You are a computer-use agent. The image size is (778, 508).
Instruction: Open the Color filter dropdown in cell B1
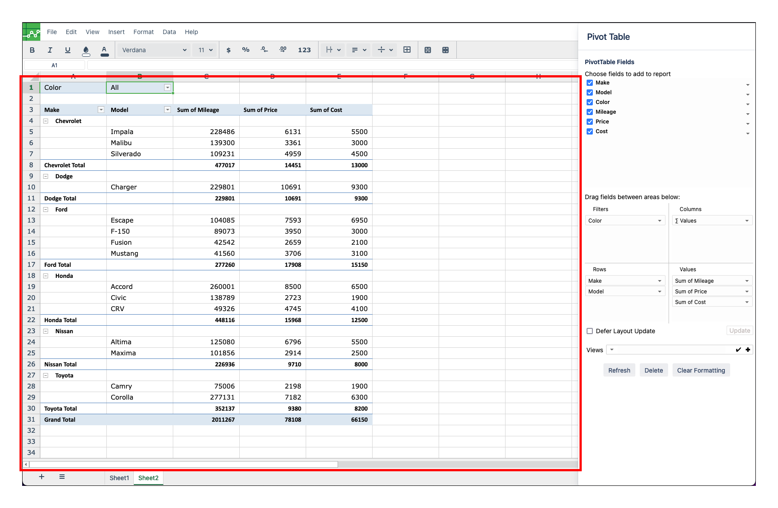pyautogui.click(x=167, y=87)
